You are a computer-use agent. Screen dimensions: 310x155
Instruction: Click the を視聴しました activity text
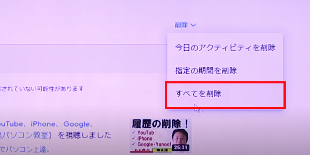[x=85, y=136]
